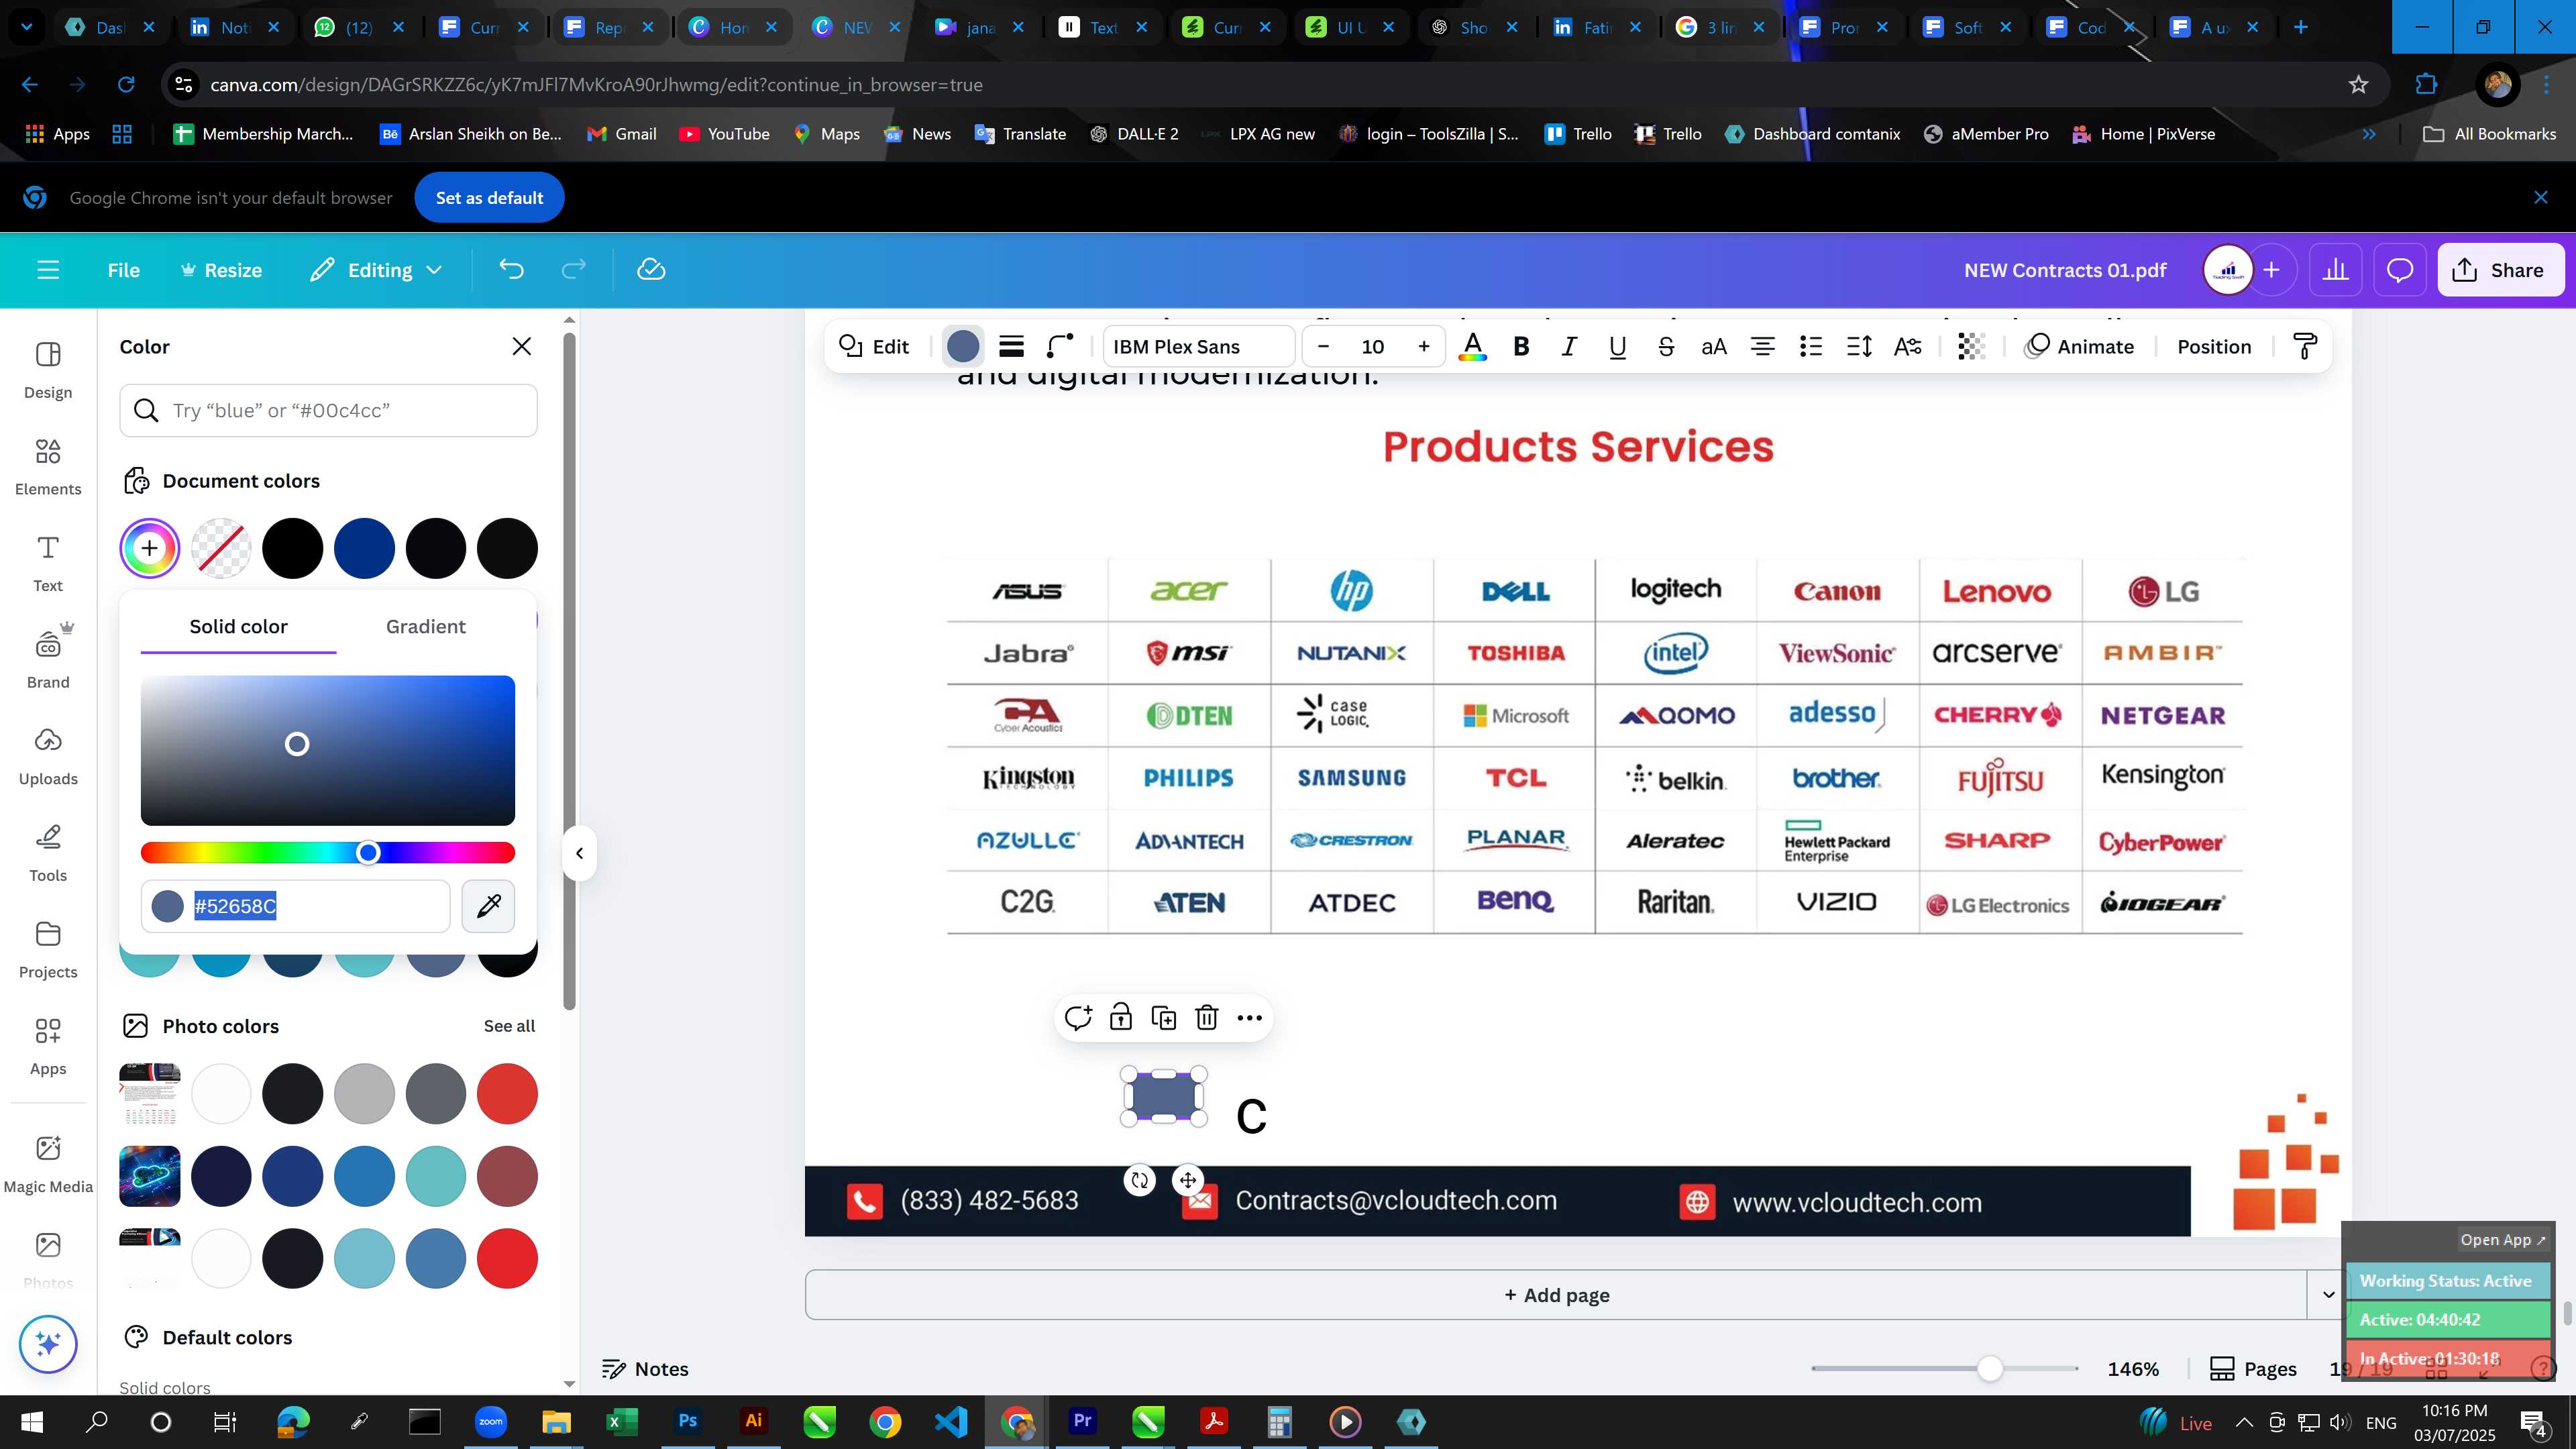Viewport: 2576px width, 1449px height.
Task: Toggle strikethrough formatting
Action: (x=1665, y=347)
